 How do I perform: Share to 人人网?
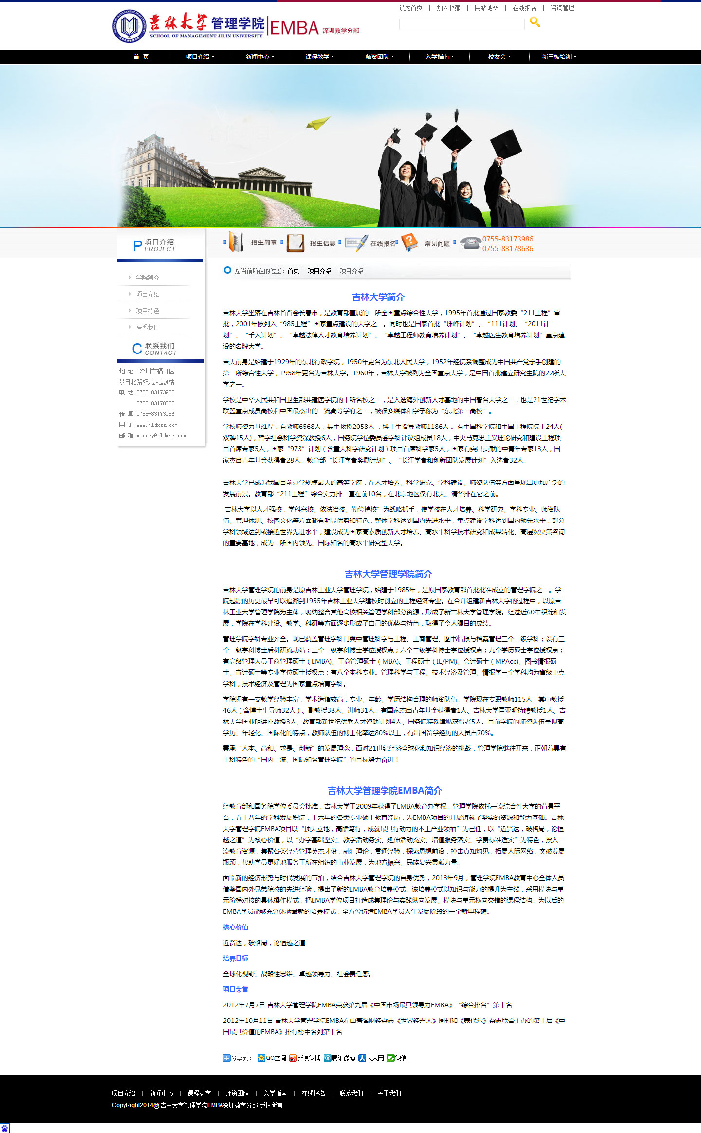tap(371, 1058)
